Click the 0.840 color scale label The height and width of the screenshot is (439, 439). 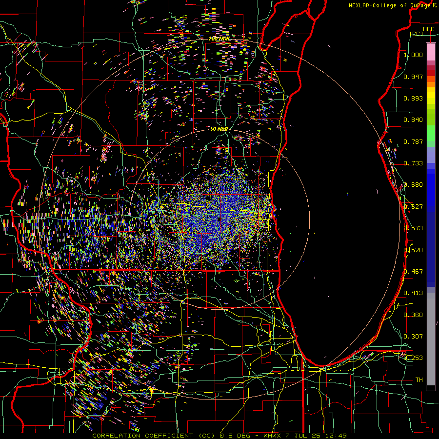[413, 120]
